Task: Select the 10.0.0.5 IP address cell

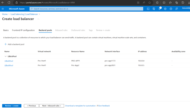Action: (x=141, y=65)
